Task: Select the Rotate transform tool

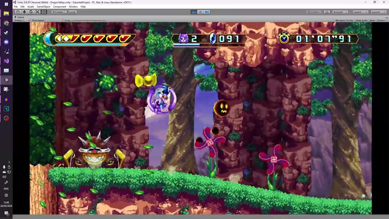Action: pos(31,12)
